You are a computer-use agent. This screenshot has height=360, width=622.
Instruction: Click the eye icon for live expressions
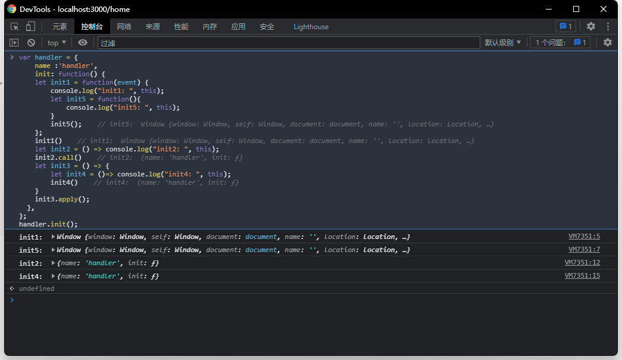(x=83, y=43)
